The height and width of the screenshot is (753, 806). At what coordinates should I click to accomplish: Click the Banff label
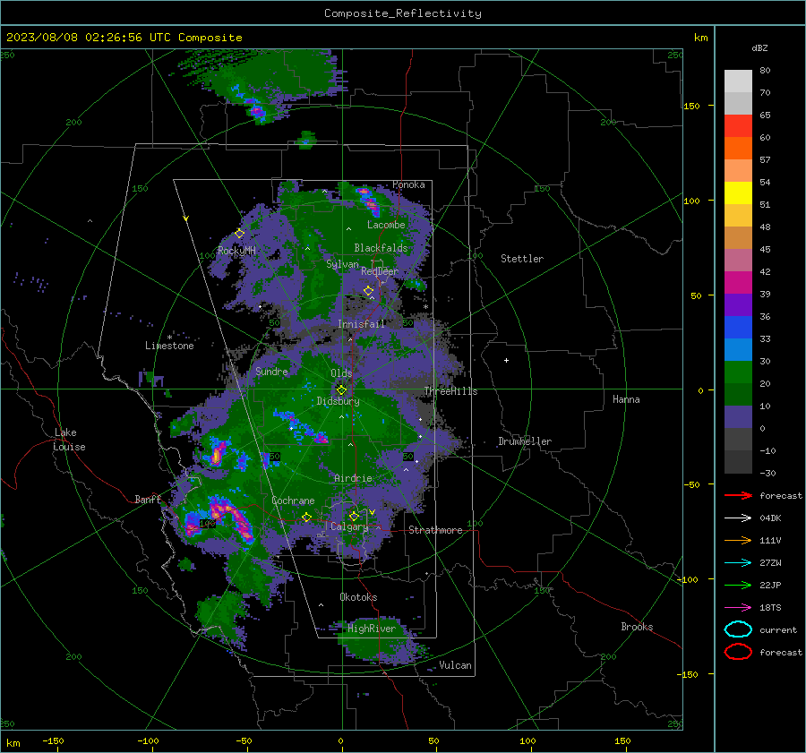click(x=148, y=500)
